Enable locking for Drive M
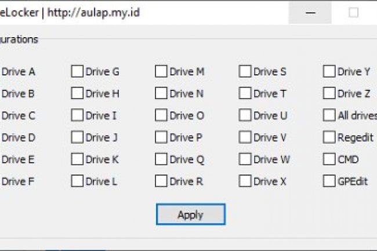The width and height of the screenshot is (377, 251). pos(161,72)
